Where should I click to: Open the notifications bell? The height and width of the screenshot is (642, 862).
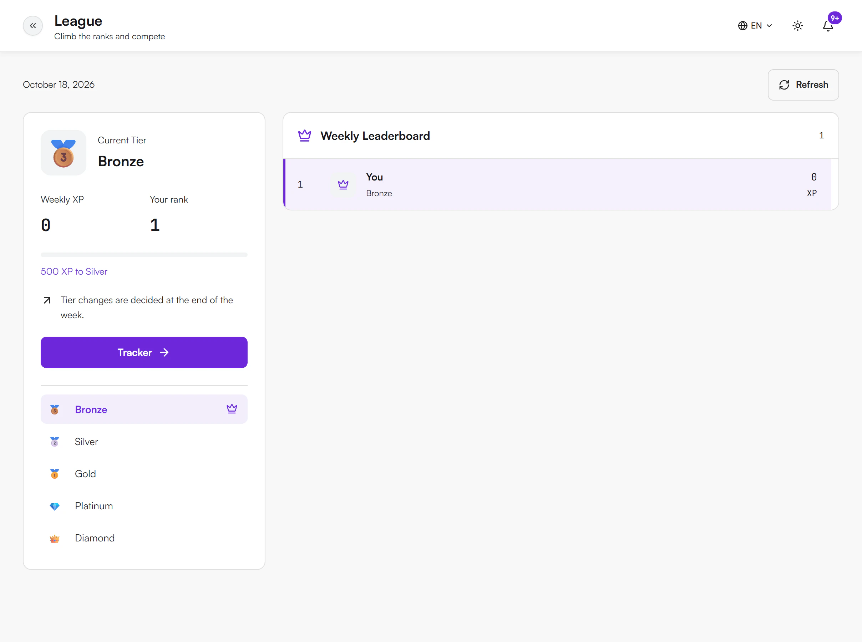pos(828,26)
